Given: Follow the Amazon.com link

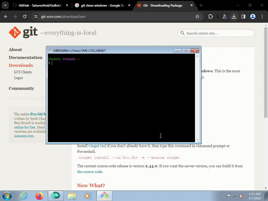Looking at the screenshot, I should click(x=24, y=136).
